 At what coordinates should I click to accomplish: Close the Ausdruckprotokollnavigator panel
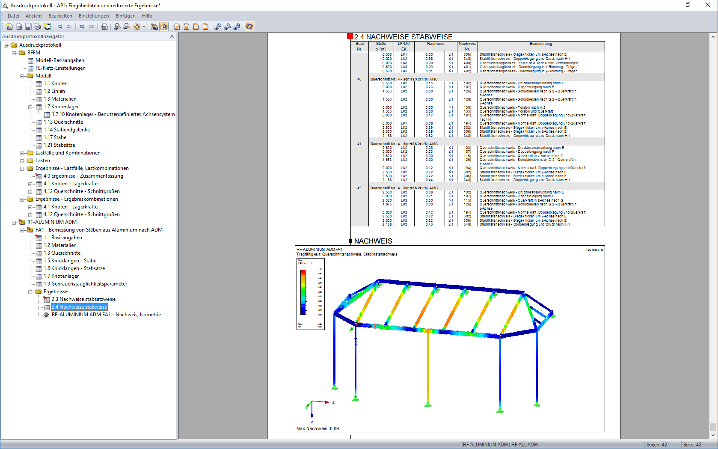(x=172, y=36)
